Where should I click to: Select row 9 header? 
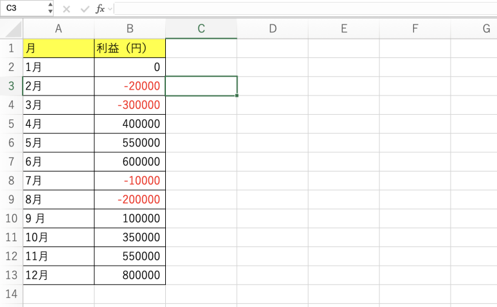click(12, 199)
